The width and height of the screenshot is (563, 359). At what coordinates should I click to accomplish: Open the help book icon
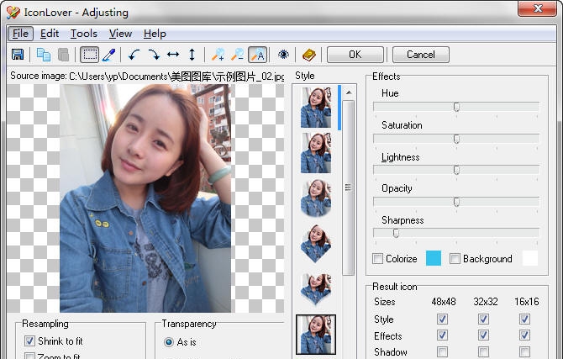308,55
